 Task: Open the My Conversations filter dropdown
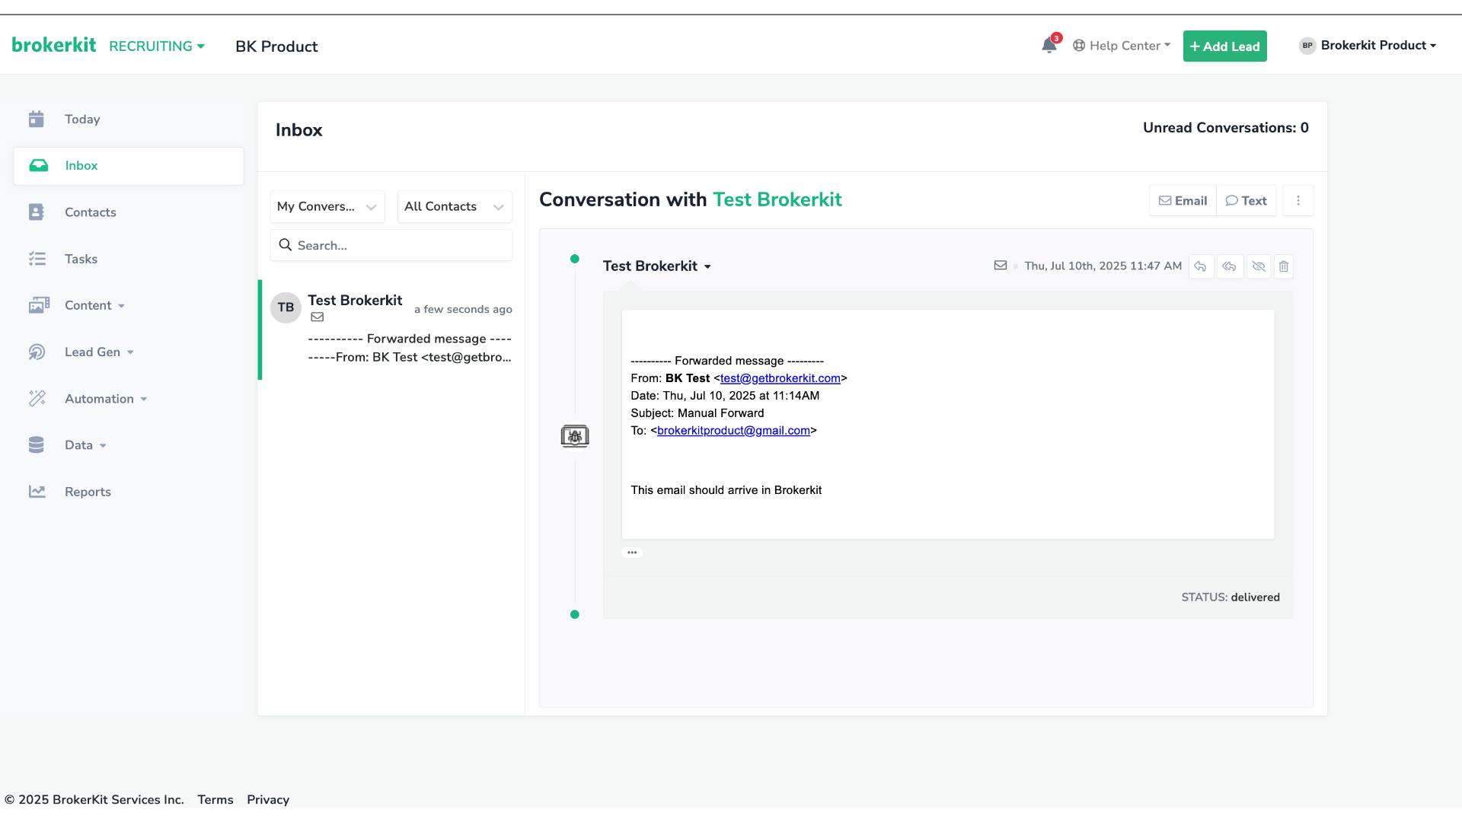(x=327, y=207)
